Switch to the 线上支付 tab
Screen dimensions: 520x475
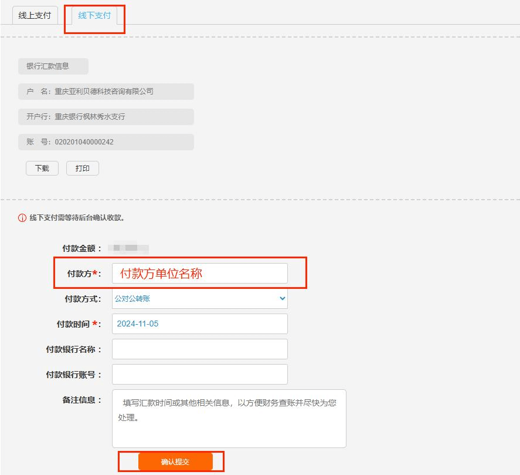click(35, 15)
